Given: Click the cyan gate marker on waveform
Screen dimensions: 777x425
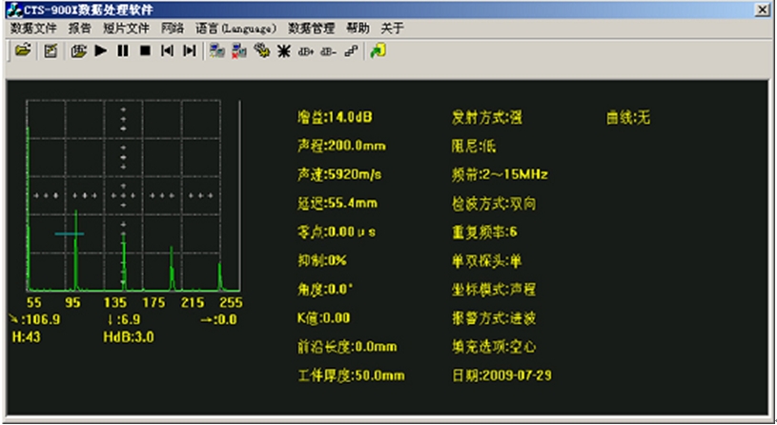Looking at the screenshot, I should coord(70,233).
